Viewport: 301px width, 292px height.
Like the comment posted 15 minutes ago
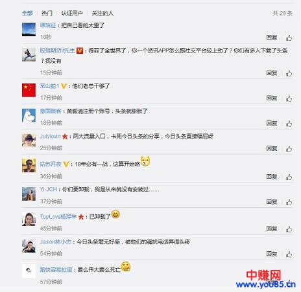[289, 73]
